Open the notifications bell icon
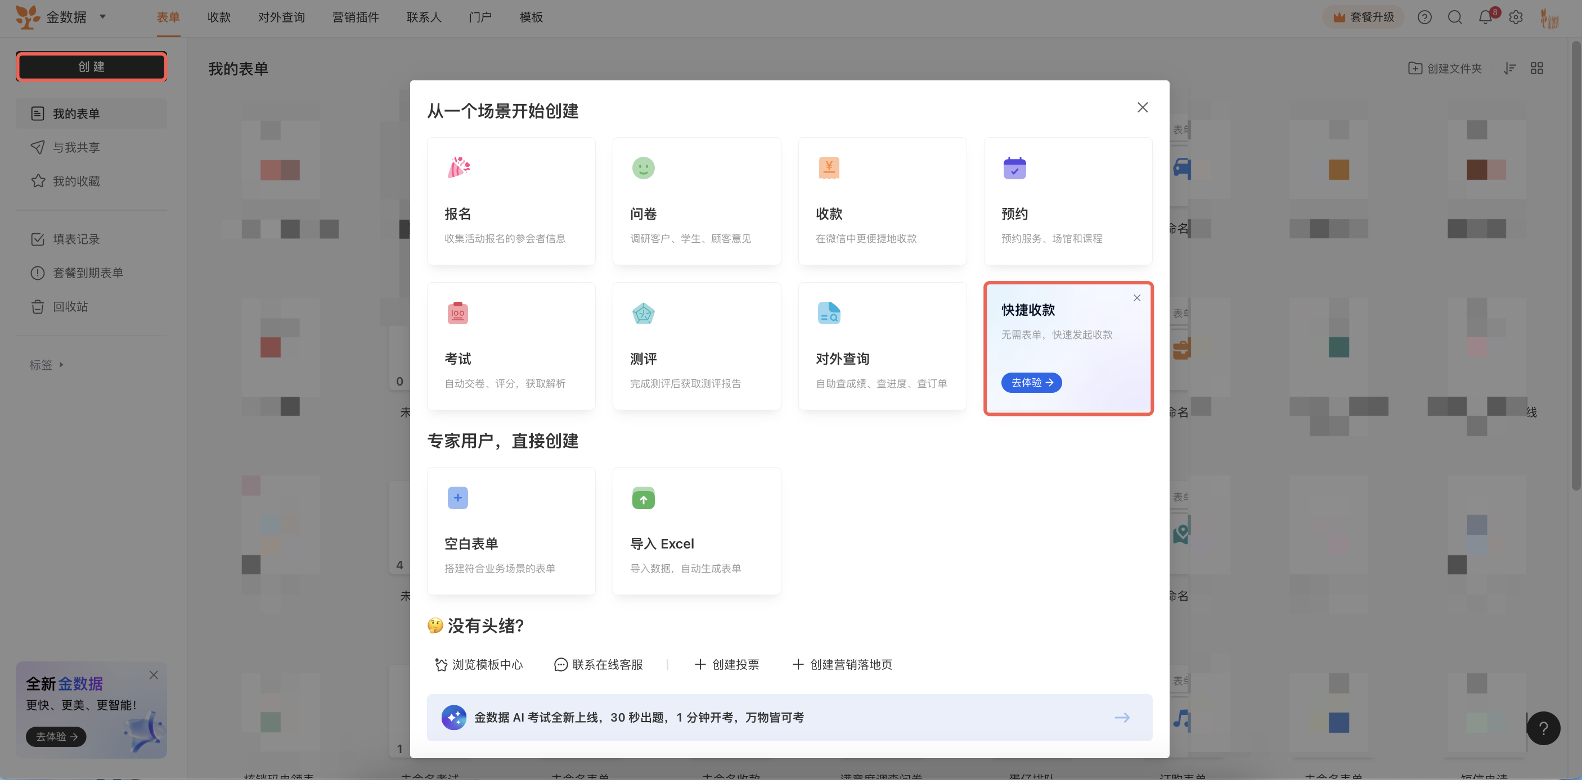The width and height of the screenshot is (1582, 780). coord(1486,17)
